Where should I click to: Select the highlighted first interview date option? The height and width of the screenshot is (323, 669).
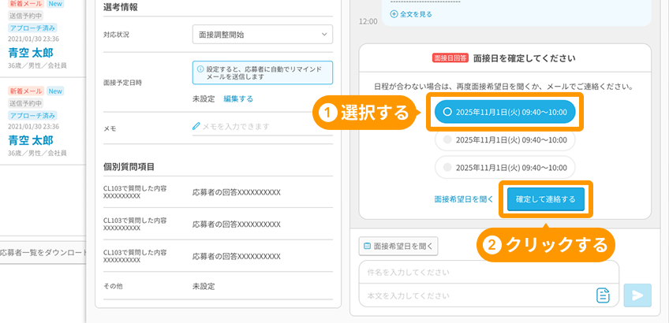(505, 112)
